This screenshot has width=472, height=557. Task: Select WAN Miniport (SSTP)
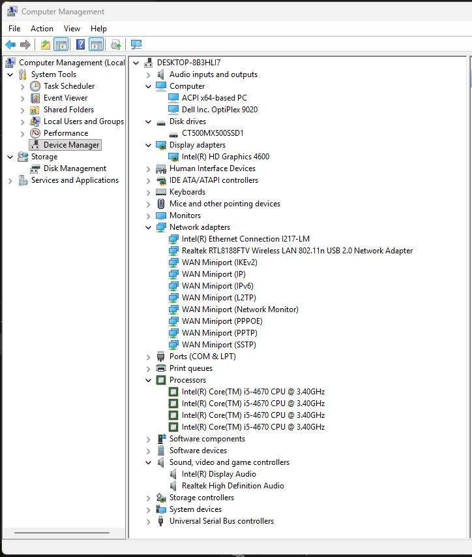click(219, 345)
